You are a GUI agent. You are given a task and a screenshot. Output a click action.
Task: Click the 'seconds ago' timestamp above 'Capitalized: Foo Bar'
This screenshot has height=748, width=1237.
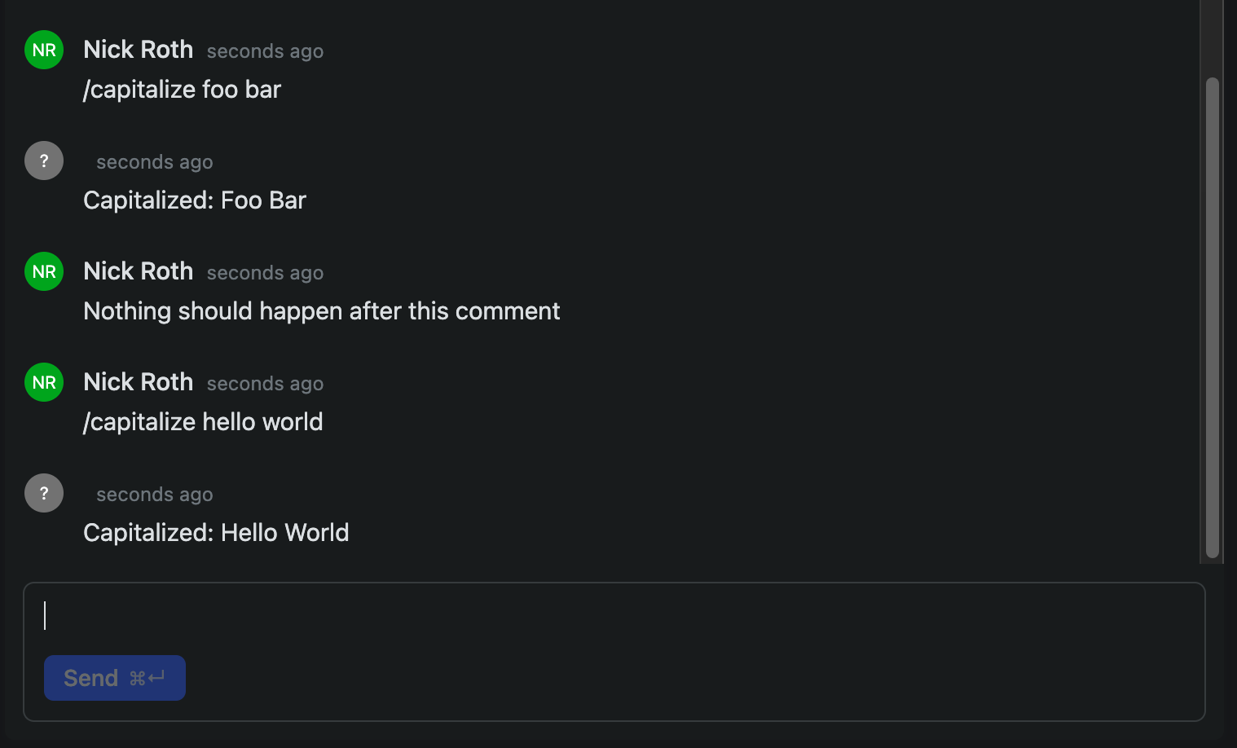pos(155,162)
